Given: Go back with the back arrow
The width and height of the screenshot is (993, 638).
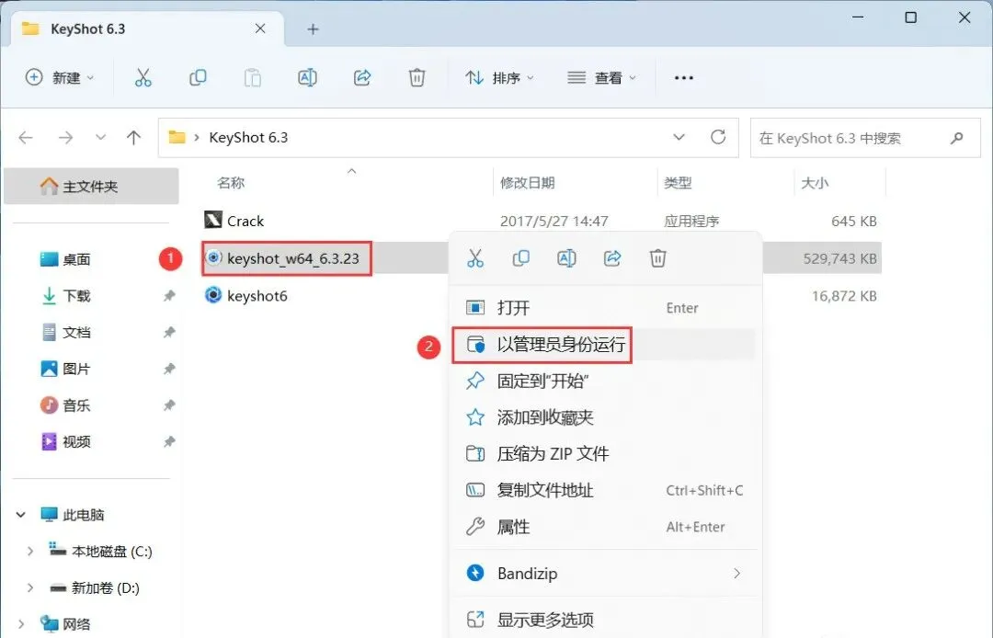Looking at the screenshot, I should tap(26, 137).
